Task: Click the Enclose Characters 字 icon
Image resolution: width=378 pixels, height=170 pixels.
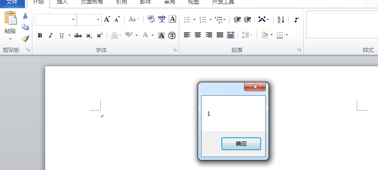Action: tap(172, 35)
